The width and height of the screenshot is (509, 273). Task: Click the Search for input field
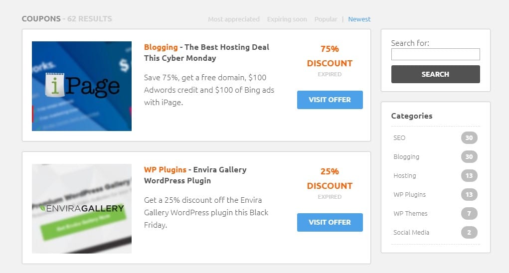coord(435,54)
